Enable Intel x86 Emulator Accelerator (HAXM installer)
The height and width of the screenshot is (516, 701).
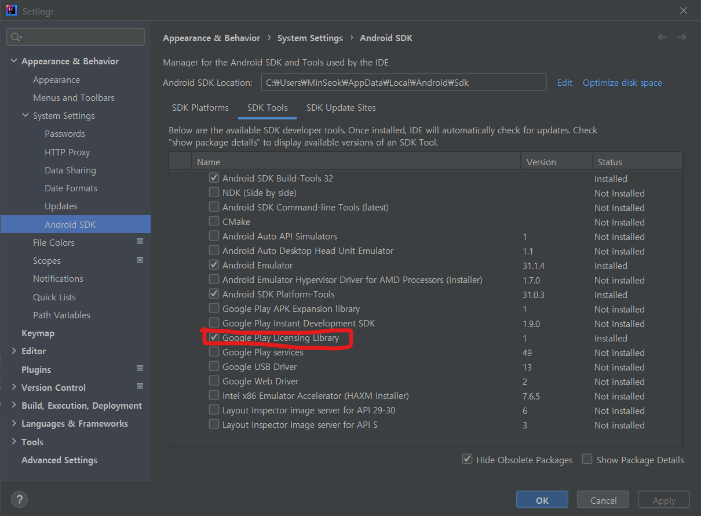point(214,395)
